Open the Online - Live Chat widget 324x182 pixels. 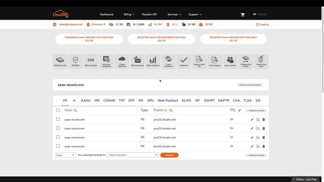[305, 179]
